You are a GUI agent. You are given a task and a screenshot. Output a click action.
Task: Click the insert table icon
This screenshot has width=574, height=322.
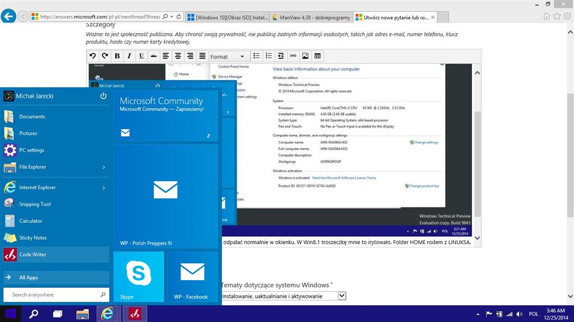point(317,56)
